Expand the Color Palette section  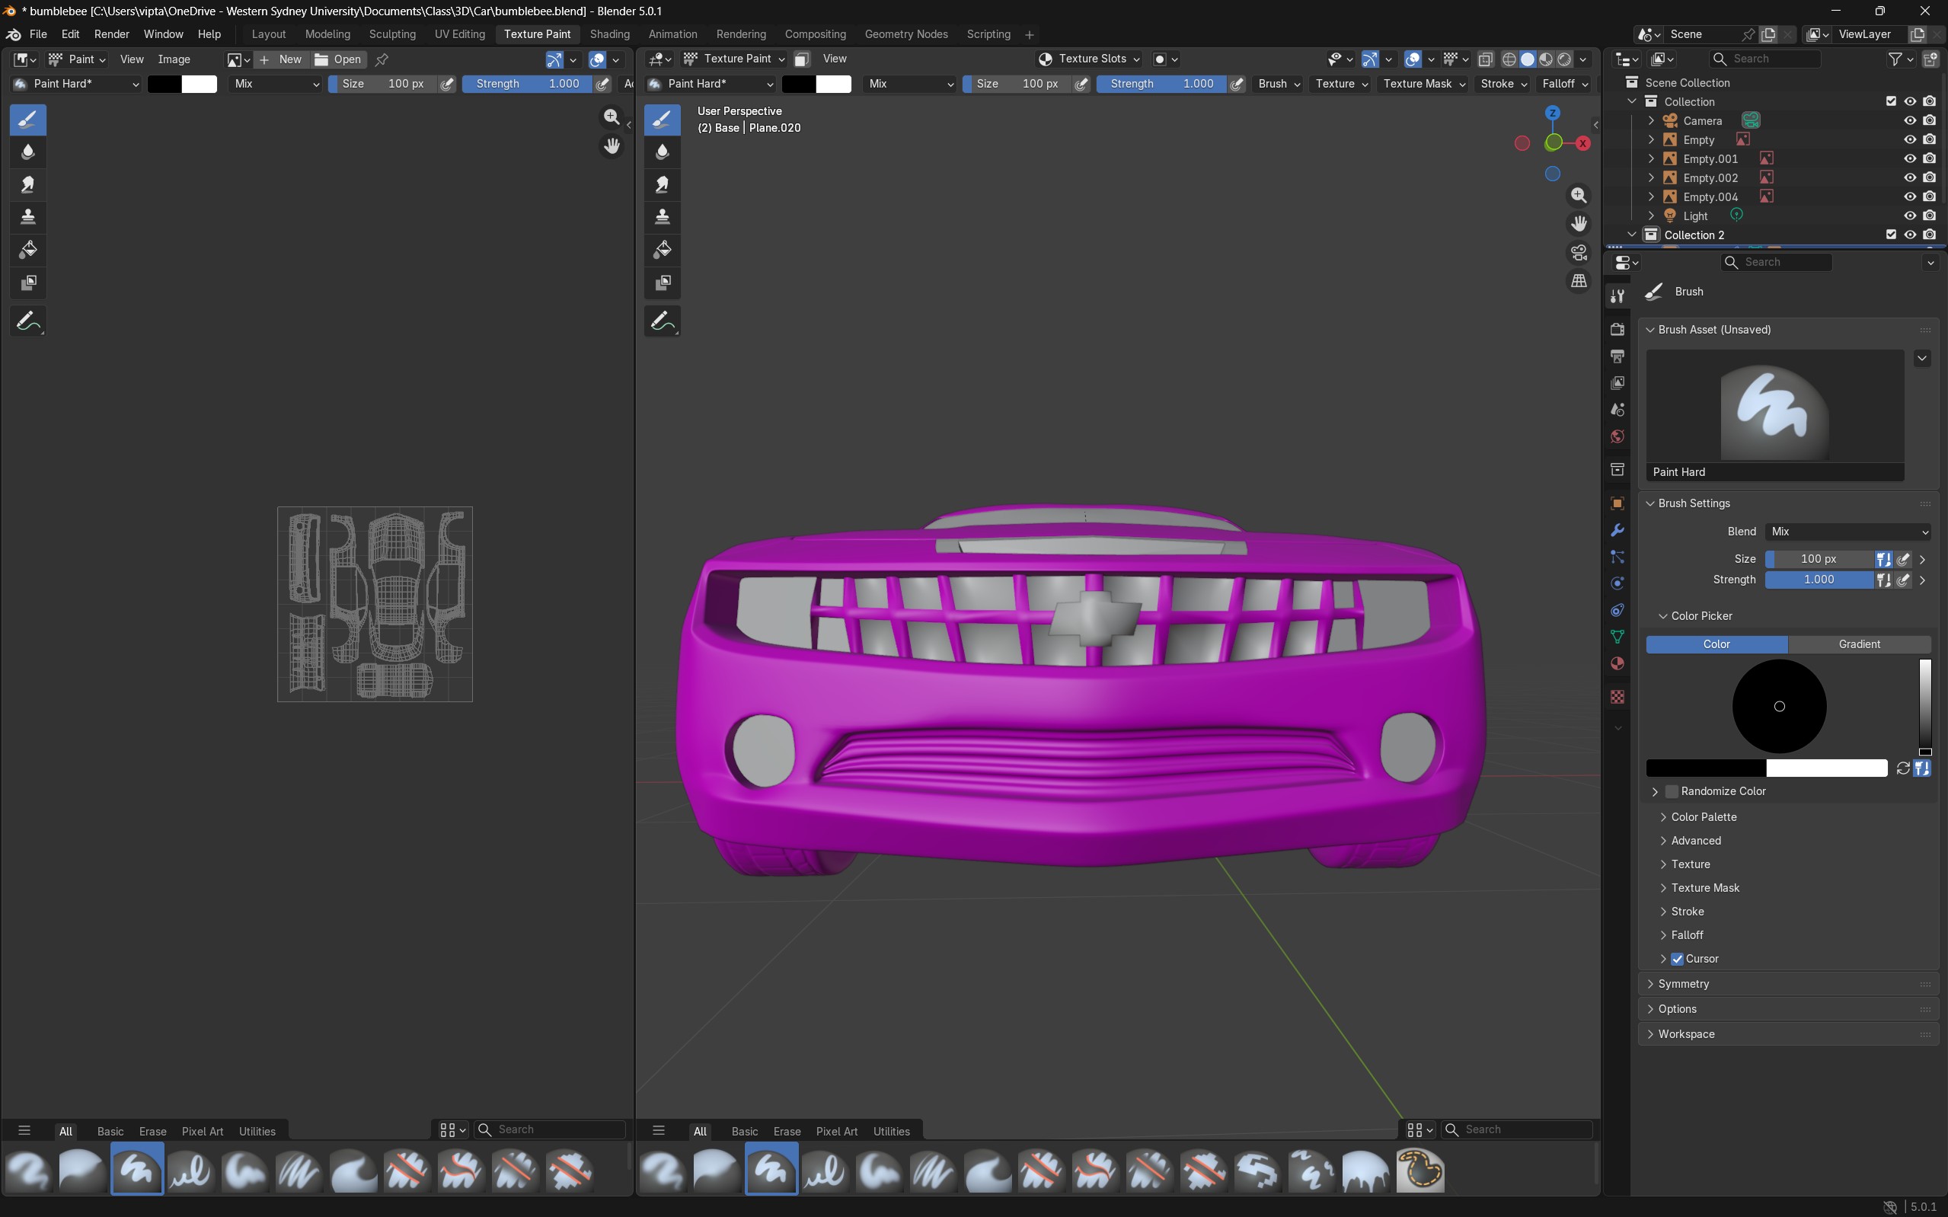pos(1704,817)
